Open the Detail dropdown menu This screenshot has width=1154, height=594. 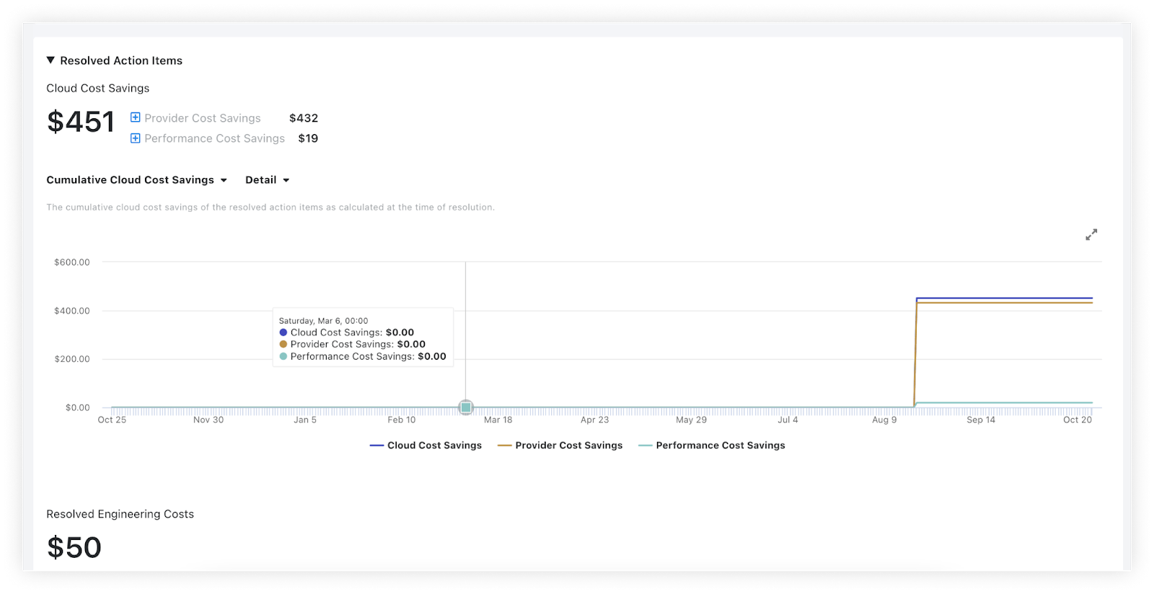point(267,180)
